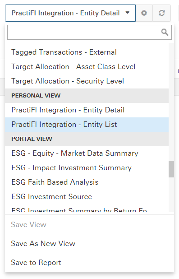Click the magnifier search icon
The width and height of the screenshot is (179, 279).
click(x=165, y=32)
